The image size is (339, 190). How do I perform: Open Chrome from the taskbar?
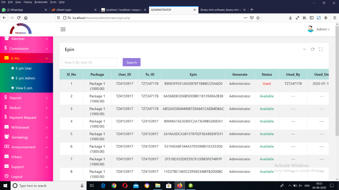[114, 186]
